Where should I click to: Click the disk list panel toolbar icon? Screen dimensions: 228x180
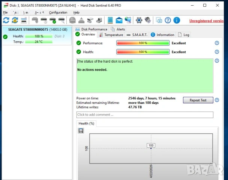pos(24,20)
